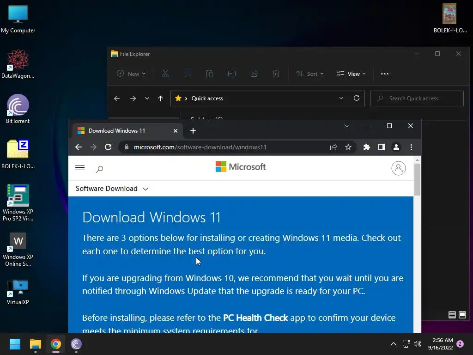
Task: Open the Sort dropdown in File Explorer
Action: [x=310, y=73]
